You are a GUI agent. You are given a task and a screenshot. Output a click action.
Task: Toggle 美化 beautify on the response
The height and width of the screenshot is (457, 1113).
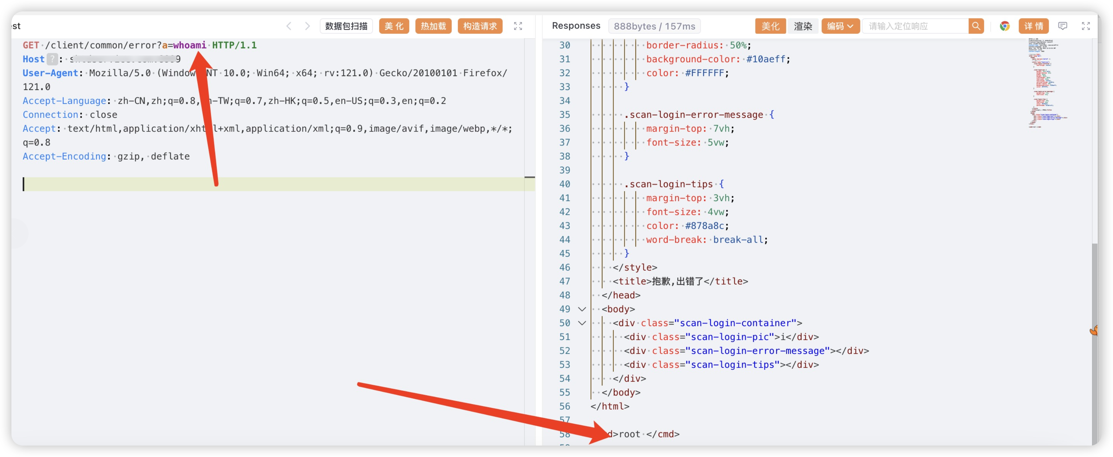[x=770, y=26]
